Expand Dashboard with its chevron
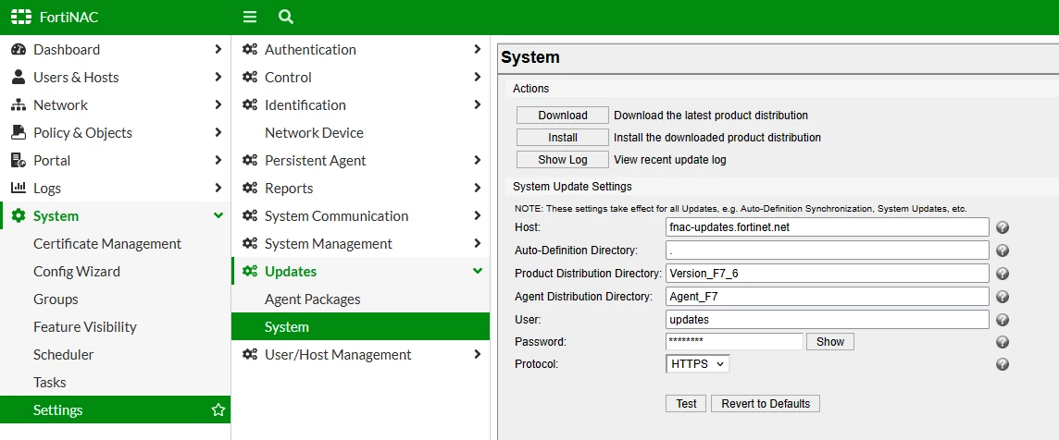Image resolution: width=1059 pixels, height=440 pixels. [218, 49]
